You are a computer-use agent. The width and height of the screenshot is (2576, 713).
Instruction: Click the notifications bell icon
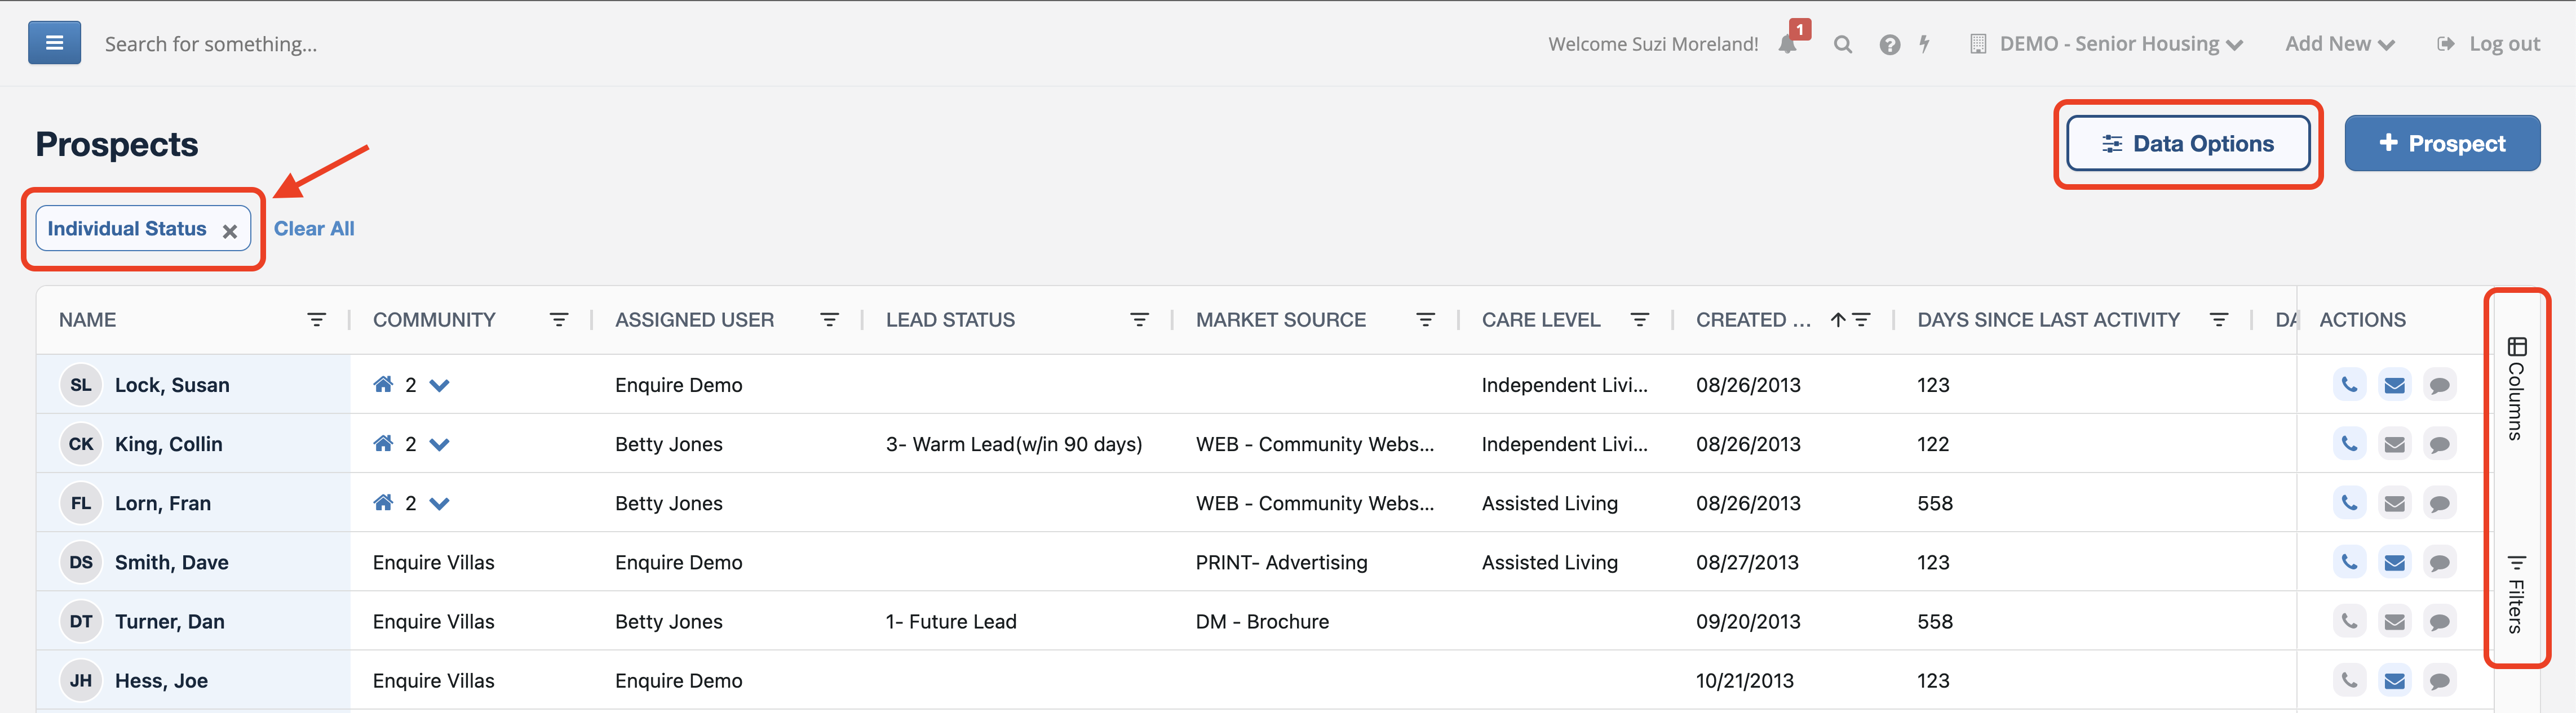pos(1787,44)
